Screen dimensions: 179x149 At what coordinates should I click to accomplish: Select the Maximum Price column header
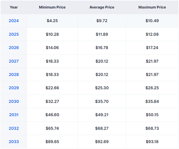point(152,7)
